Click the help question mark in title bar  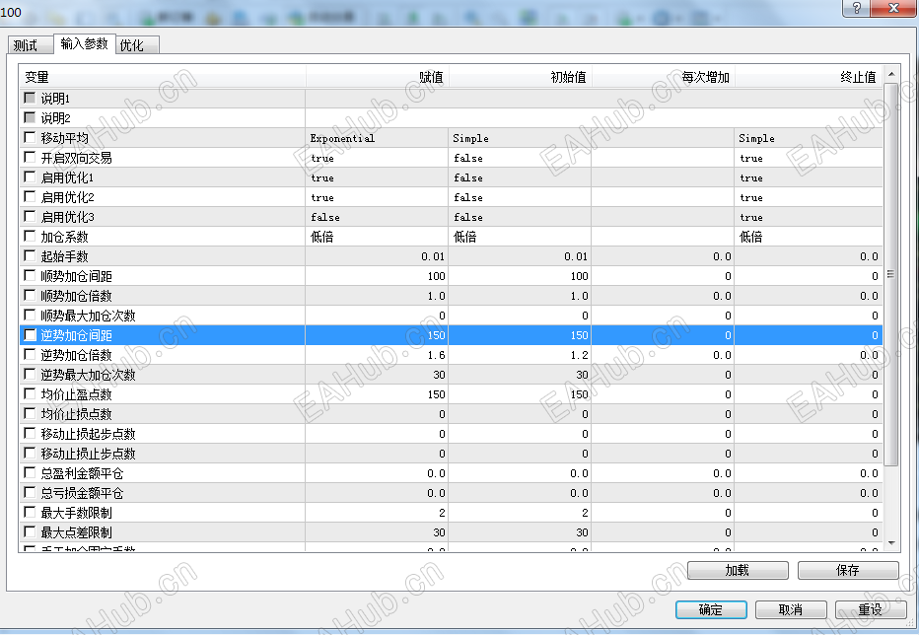(855, 9)
